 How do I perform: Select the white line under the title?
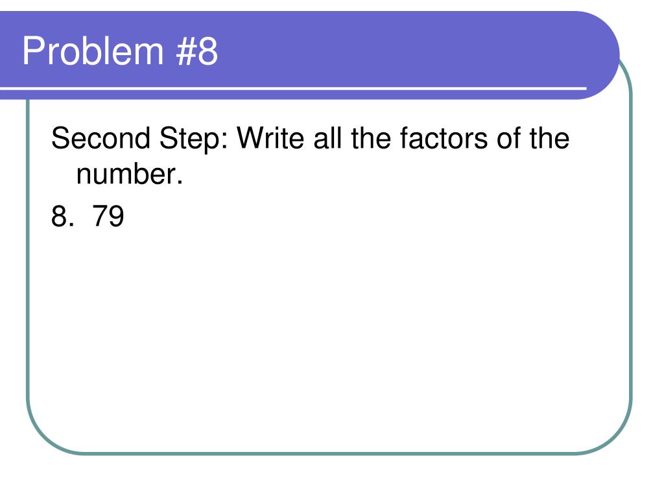(x=293, y=88)
